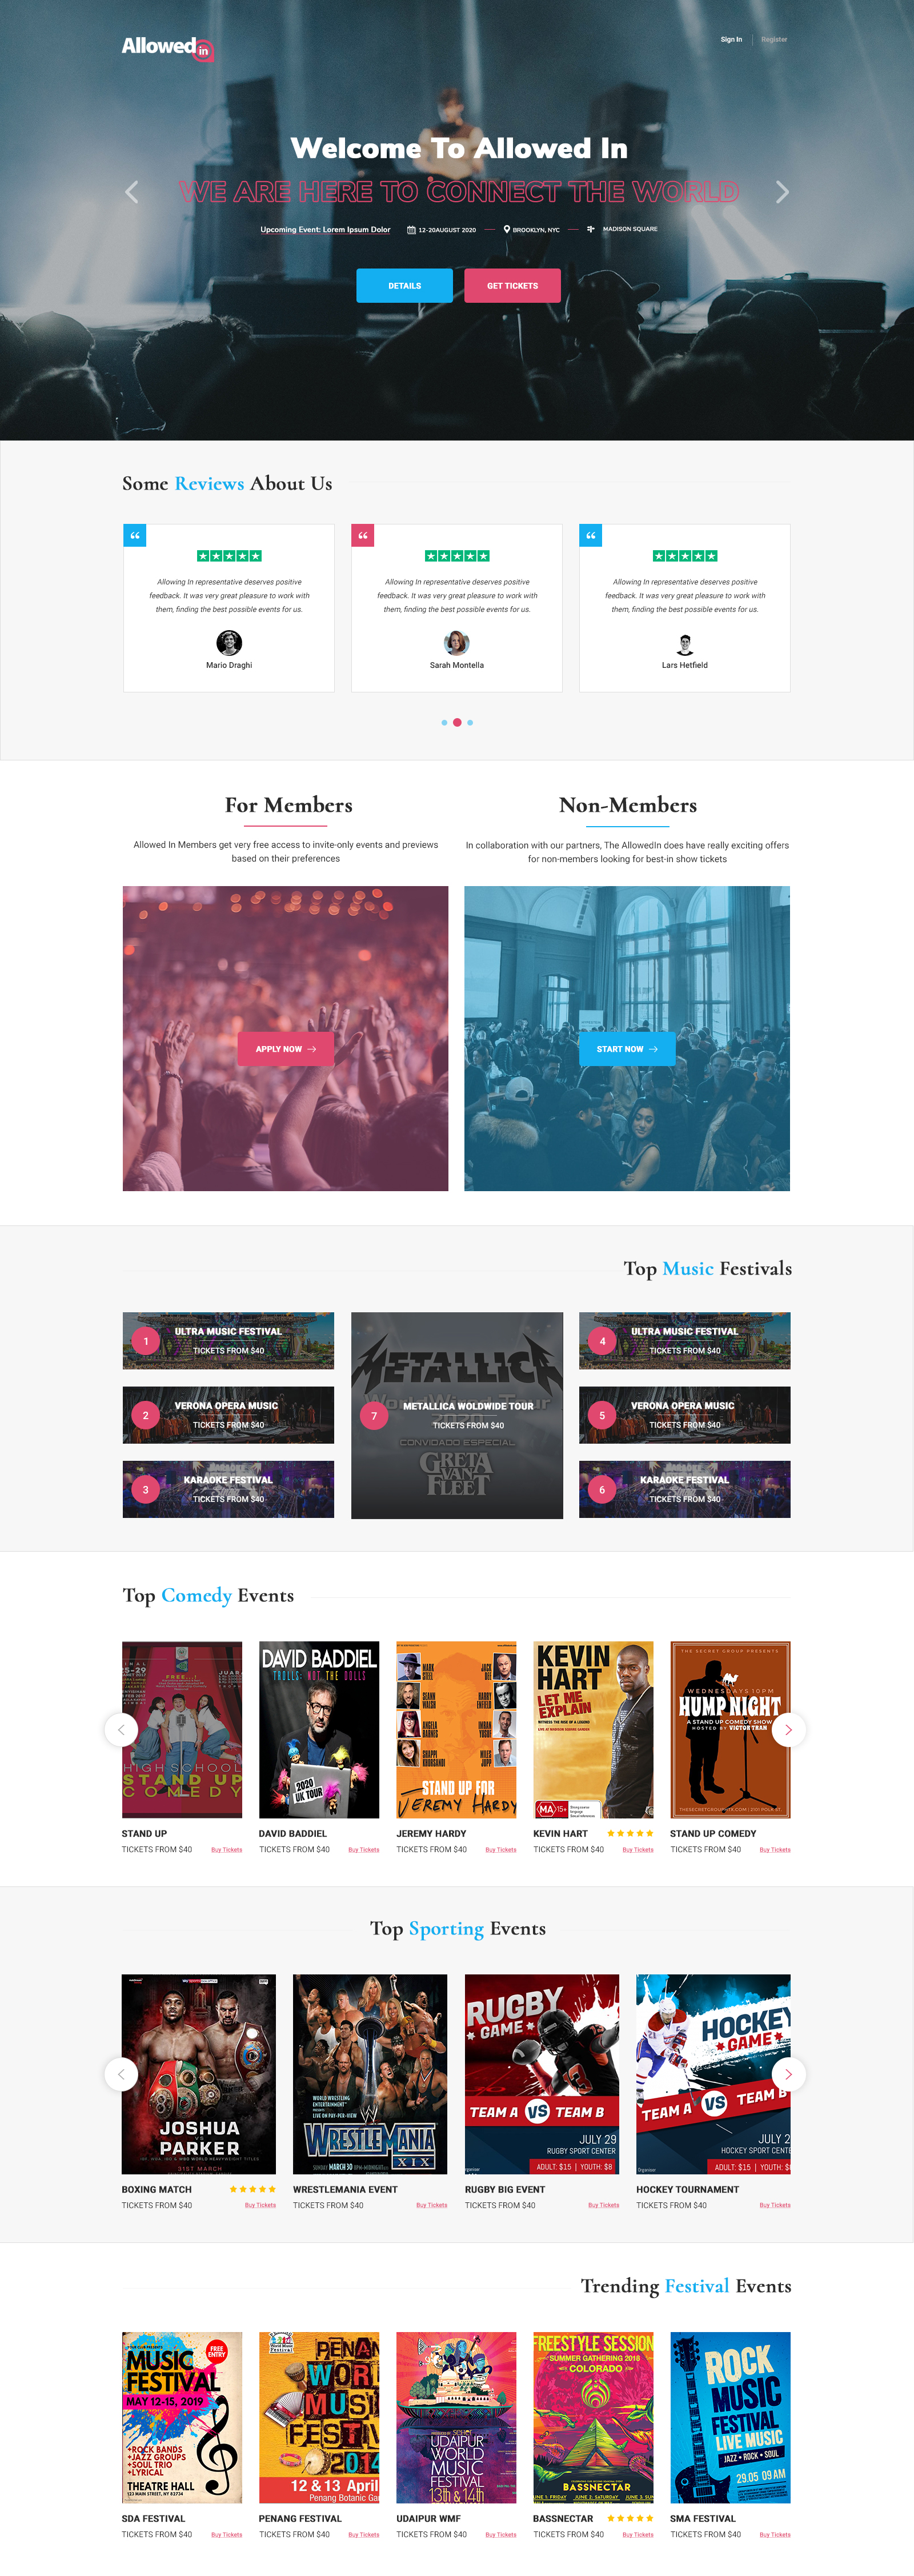Click next arrow in Comedy Events carousel
Screen dimensions: 914x2576
(788, 1729)
